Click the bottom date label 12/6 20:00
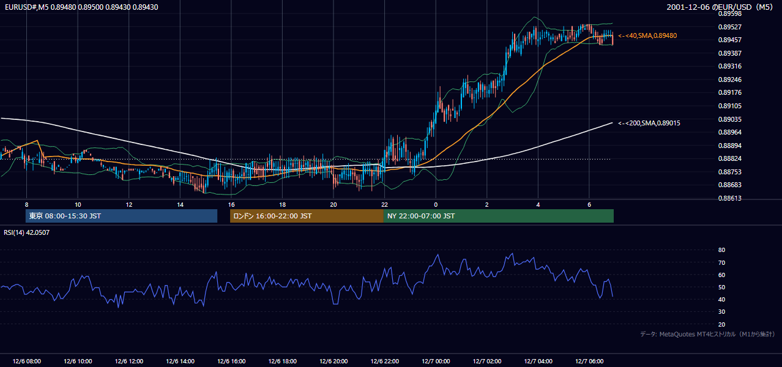 click(333, 361)
